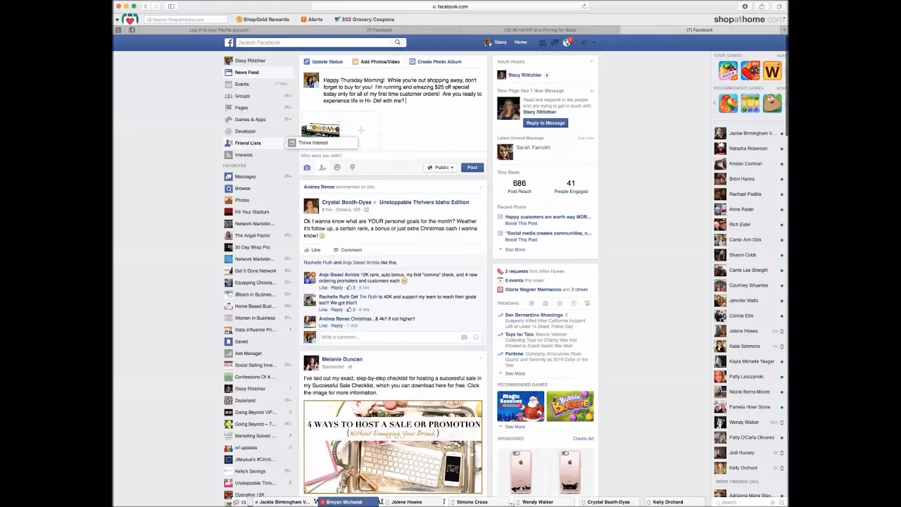Screen dimensions: 901x507
Task: Open Bubble Buggle recommended game thumbnail
Action: tap(570, 406)
